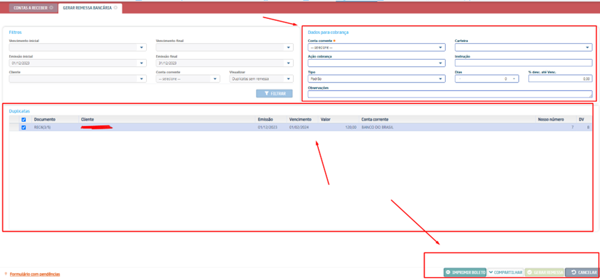Switch to the Contas a Receber tab

29,8
